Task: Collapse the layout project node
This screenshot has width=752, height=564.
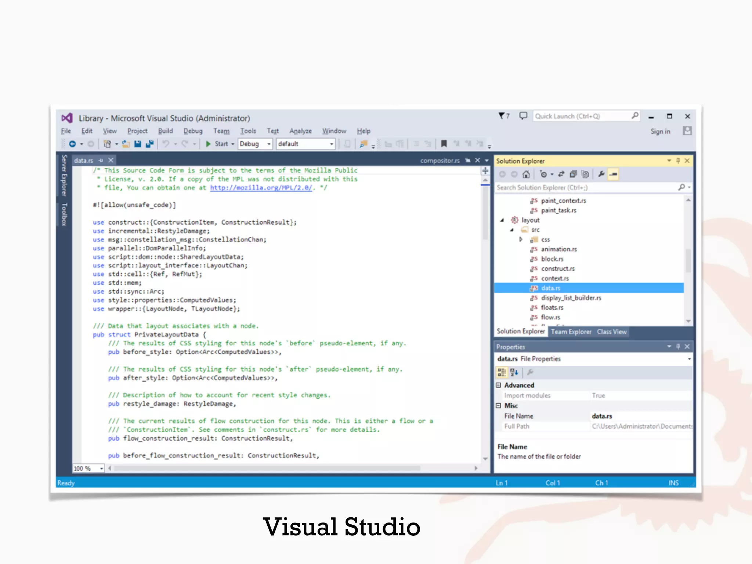Action: click(502, 220)
